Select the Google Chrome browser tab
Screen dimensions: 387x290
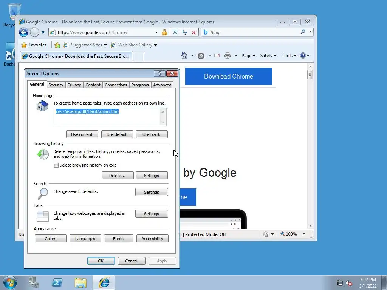coord(76,56)
